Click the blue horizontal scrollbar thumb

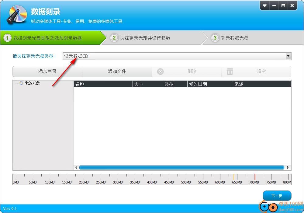tap(182, 167)
